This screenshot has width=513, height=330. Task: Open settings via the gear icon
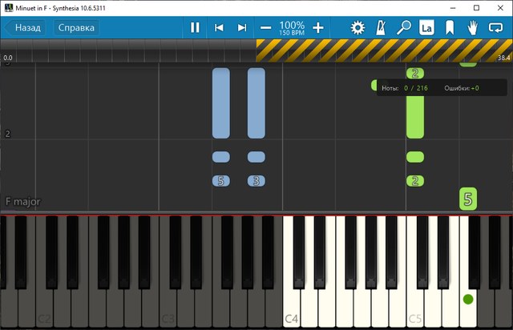coord(357,28)
